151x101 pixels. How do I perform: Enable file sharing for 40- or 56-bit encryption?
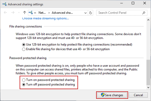click(x=24, y=49)
